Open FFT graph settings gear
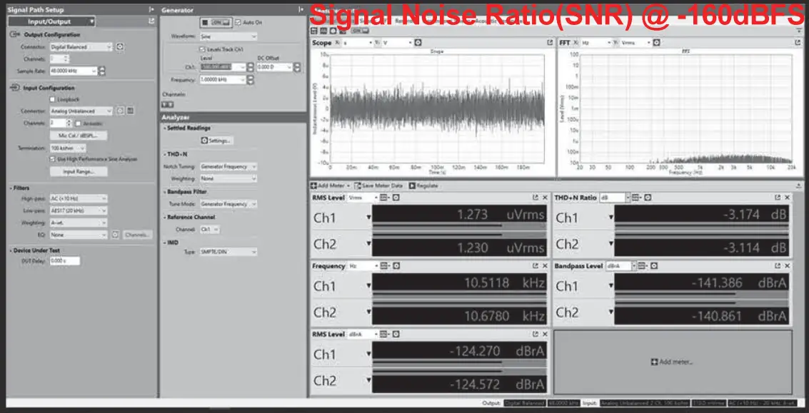 [x=656, y=43]
